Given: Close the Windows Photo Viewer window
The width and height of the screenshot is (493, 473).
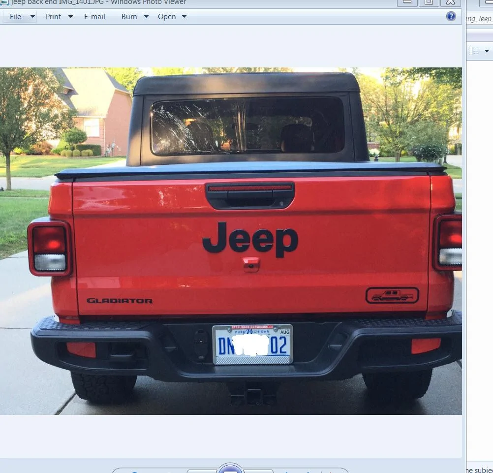Looking at the screenshot, I should [x=451, y=2].
